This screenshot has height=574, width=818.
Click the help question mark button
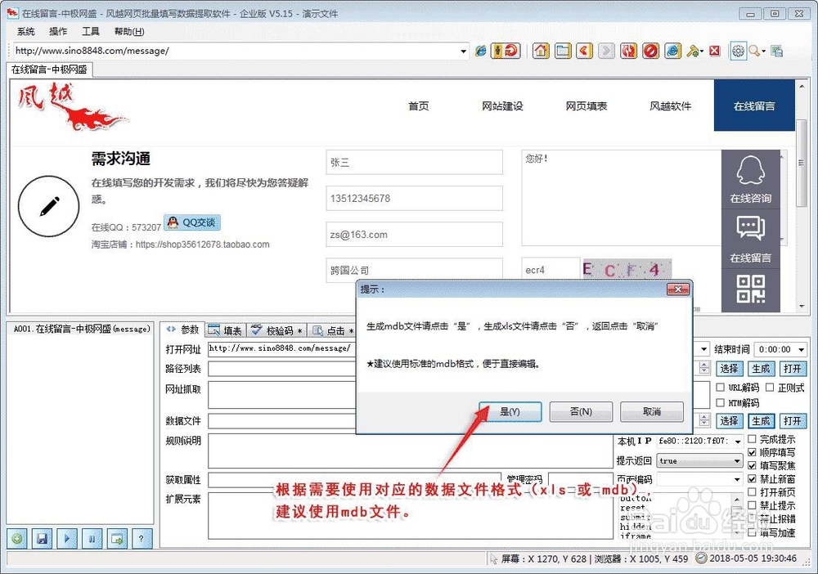pyautogui.click(x=141, y=539)
